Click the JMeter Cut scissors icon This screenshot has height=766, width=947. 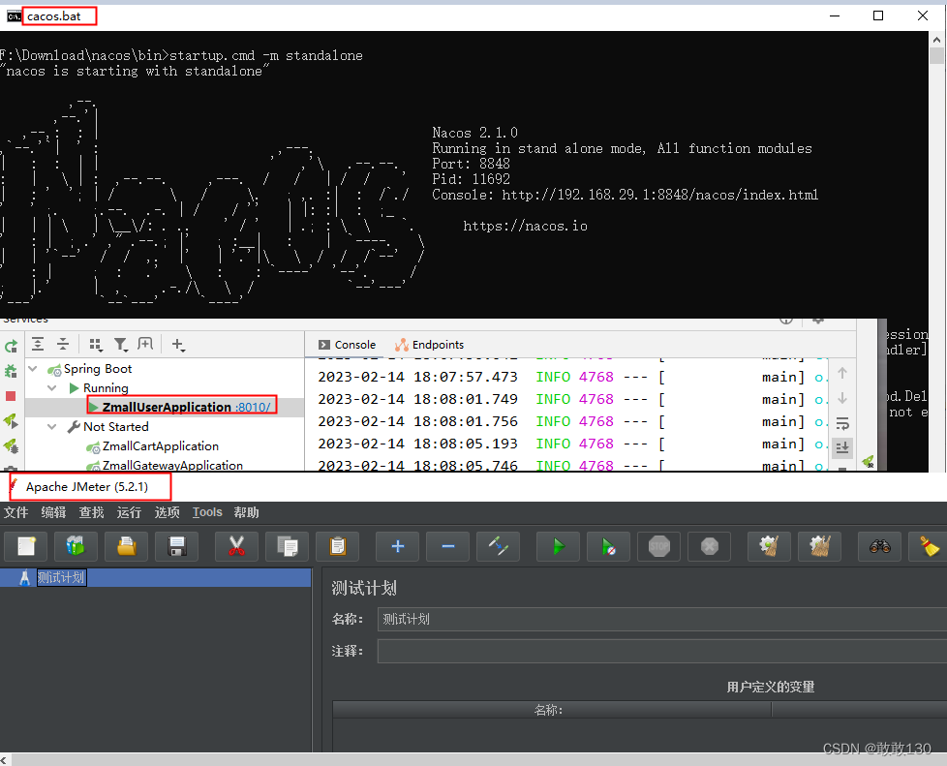[236, 547]
